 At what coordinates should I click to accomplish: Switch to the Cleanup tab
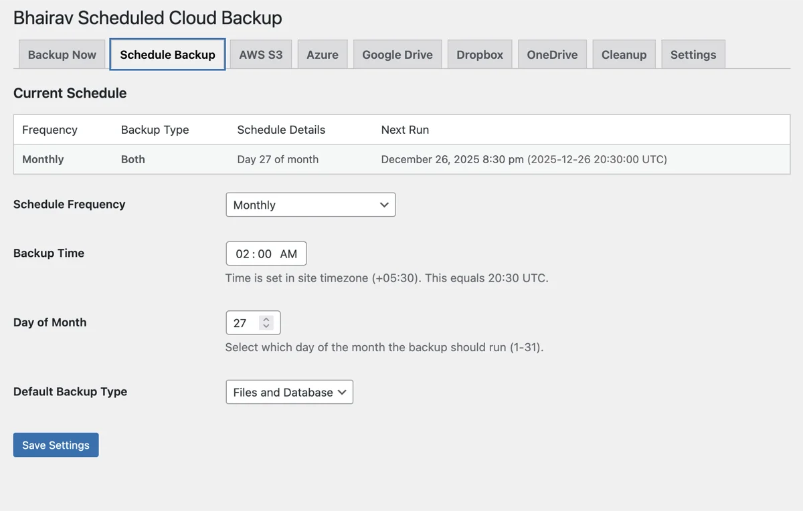[x=624, y=54]
